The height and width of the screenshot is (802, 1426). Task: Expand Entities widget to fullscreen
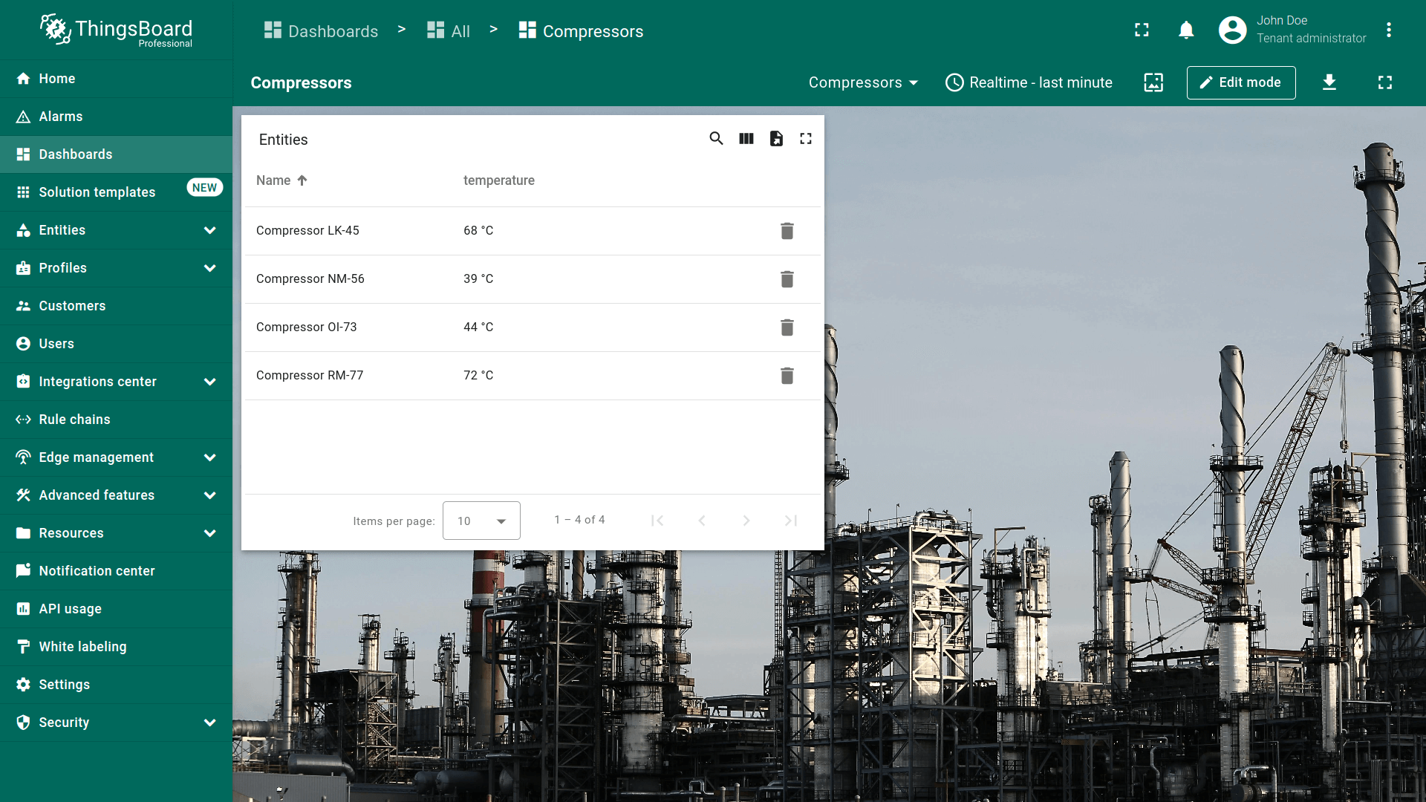(x=806, y=139)
